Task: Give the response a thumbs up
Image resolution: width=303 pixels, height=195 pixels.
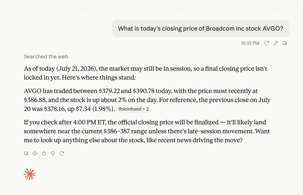Action: click(x=44, y=153)
